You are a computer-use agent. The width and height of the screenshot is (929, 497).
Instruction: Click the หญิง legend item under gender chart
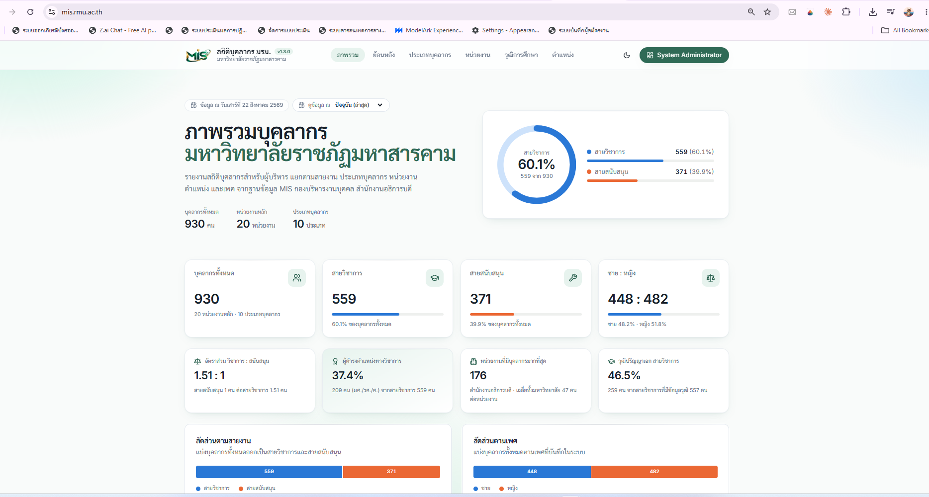click(509, 489)
